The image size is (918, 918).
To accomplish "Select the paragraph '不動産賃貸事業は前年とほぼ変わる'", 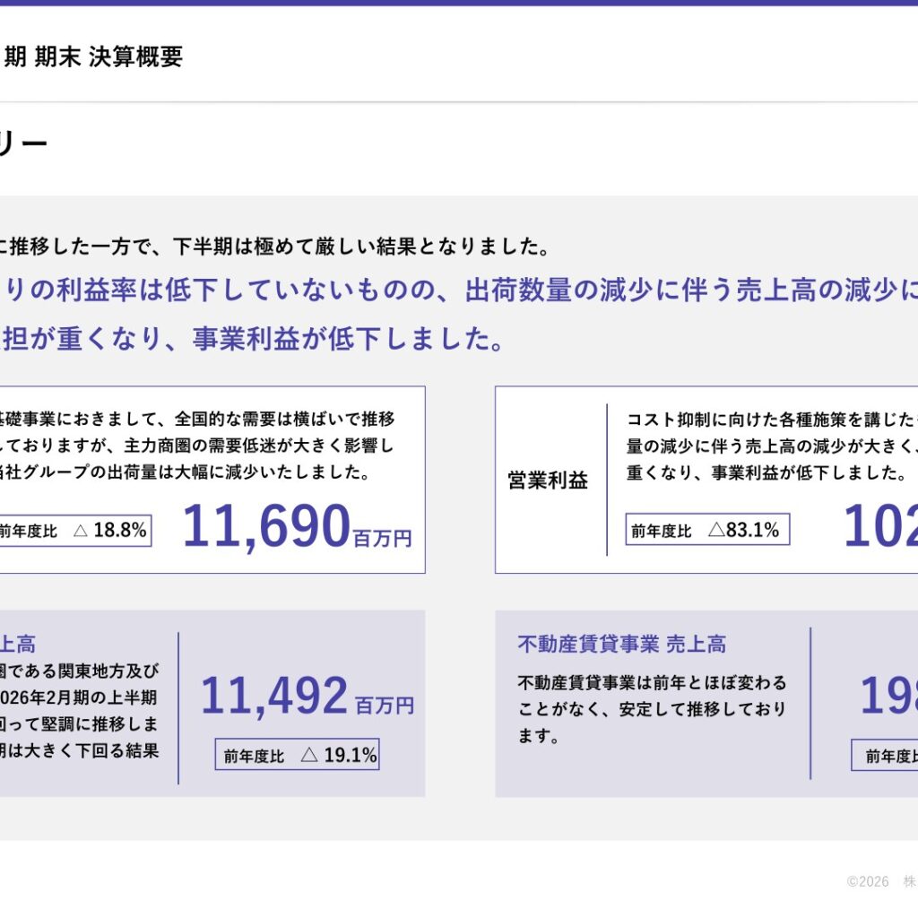I will pyautogui.click(x=653, y=709).
